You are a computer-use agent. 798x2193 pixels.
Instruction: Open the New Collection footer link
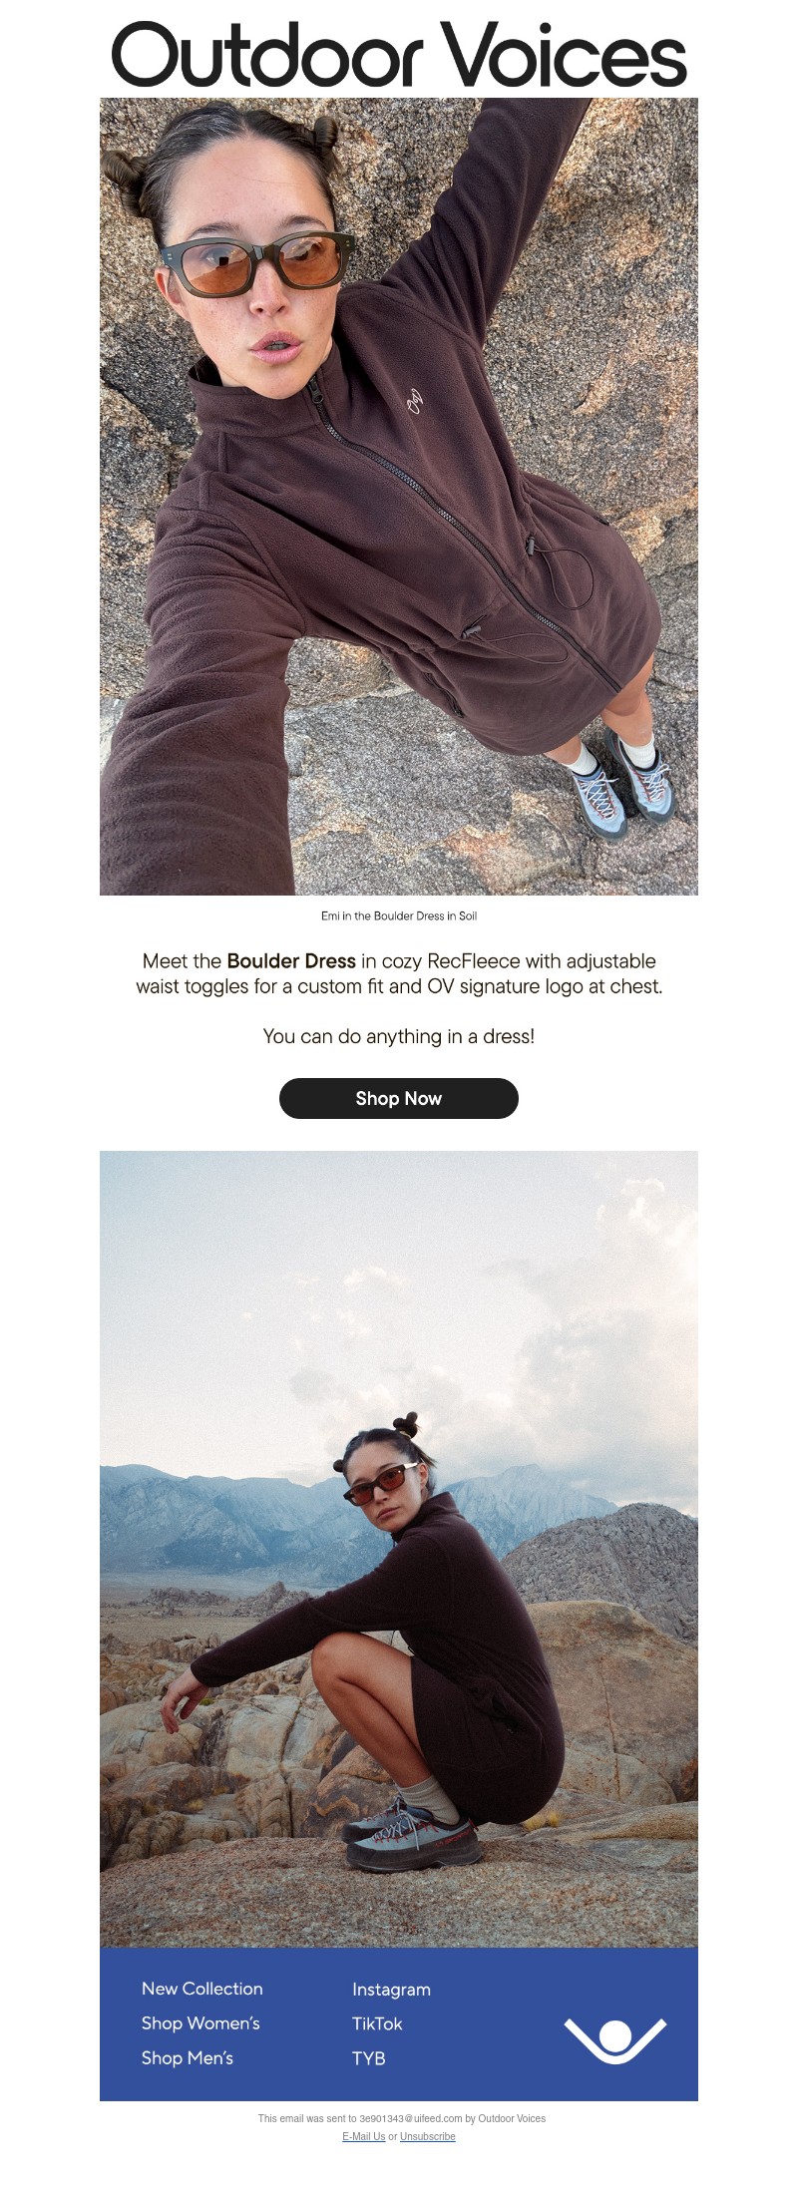202,1989
